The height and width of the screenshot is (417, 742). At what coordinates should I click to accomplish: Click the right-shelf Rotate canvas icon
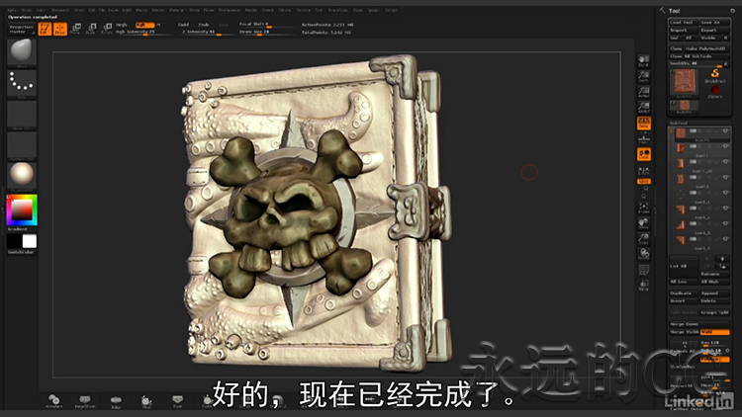(x=644, y=254)
